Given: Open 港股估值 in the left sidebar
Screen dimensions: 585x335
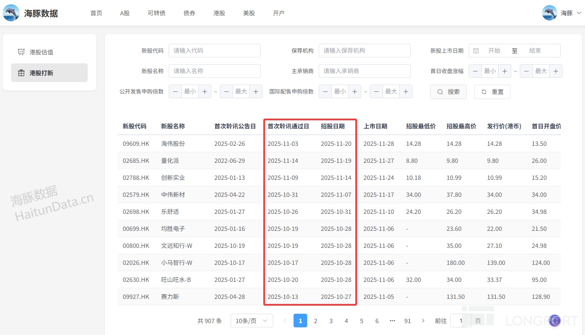Looking at the screenshot, I should coord(41,52).
